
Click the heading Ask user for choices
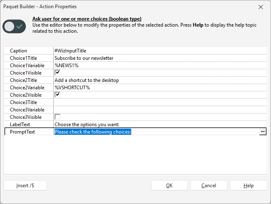87,19
